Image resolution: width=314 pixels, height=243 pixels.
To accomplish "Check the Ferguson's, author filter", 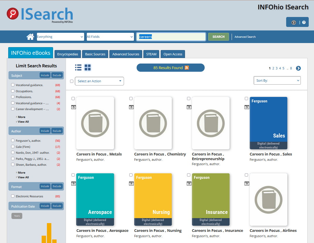I will point(13,141).
